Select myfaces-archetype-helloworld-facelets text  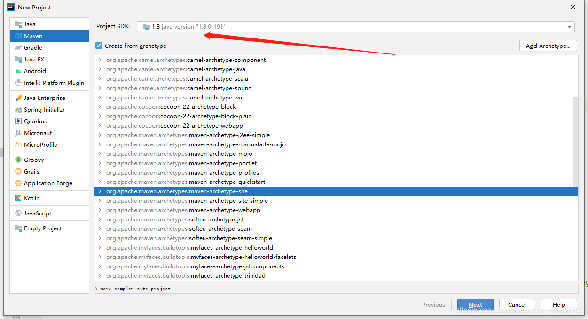point(243,257)
